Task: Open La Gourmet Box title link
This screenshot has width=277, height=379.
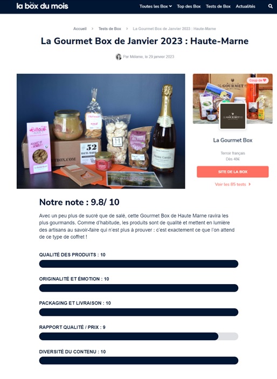Action: coord(232,140)
